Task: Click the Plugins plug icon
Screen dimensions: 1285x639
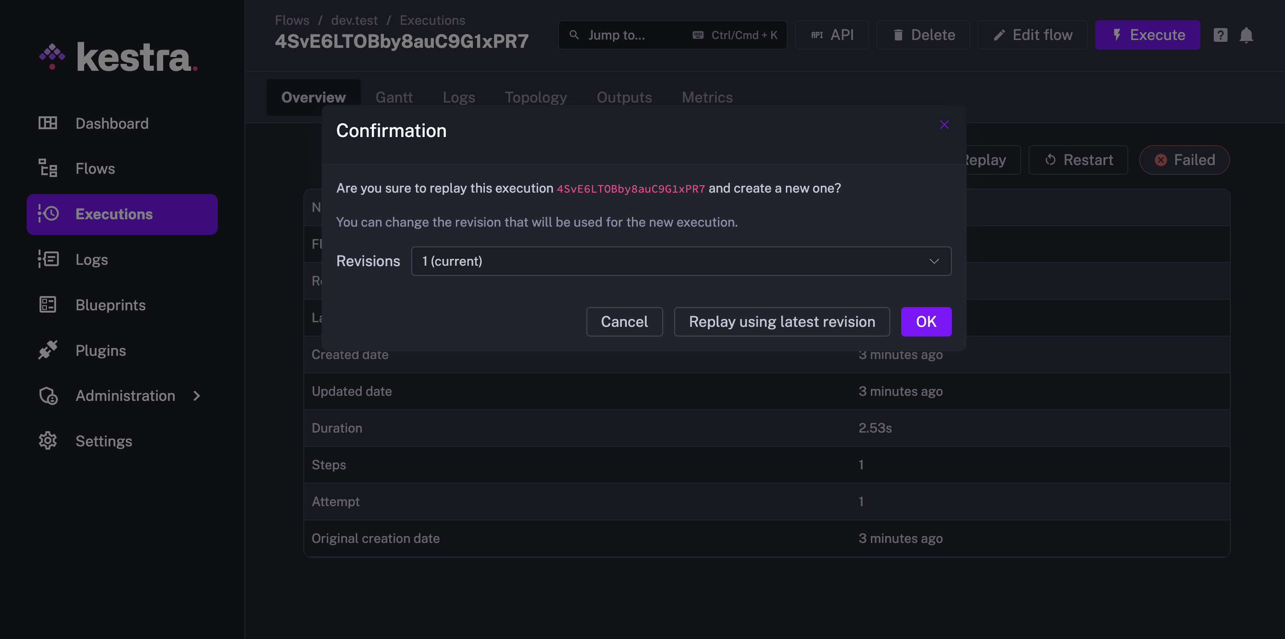Action: tap(48, 350)
